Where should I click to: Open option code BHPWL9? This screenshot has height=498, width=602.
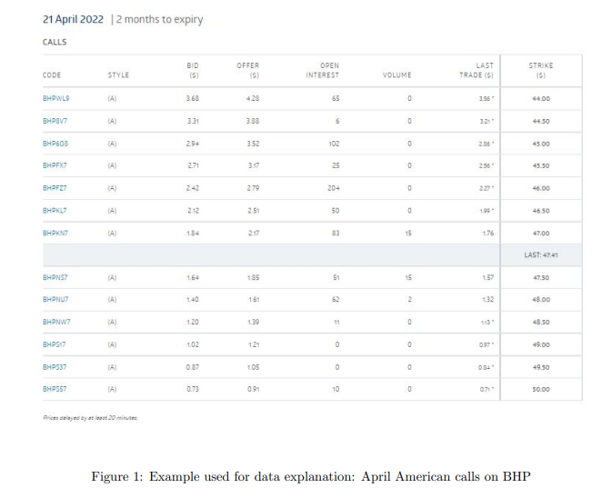(x=55, y=99)
